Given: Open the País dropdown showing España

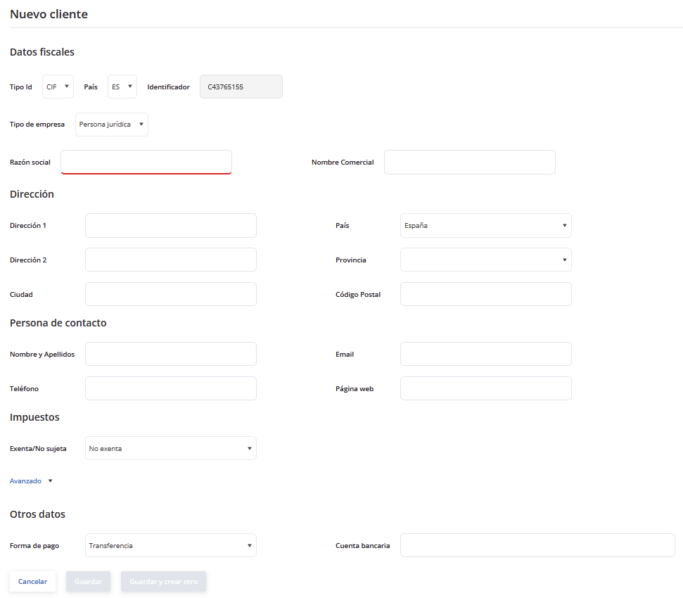Looking at the screenshot, I should point(485,225).
